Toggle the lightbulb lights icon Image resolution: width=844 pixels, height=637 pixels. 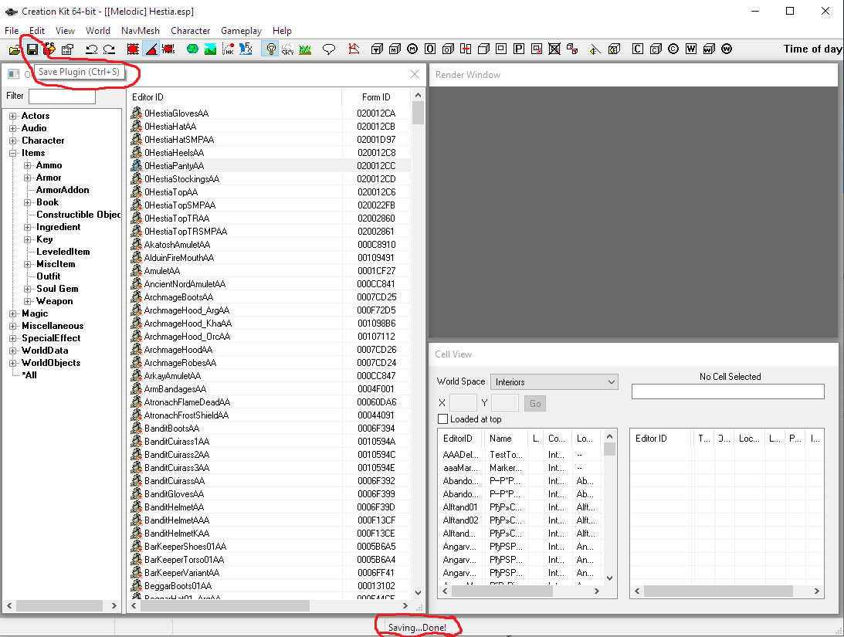[x=270, y=49]
